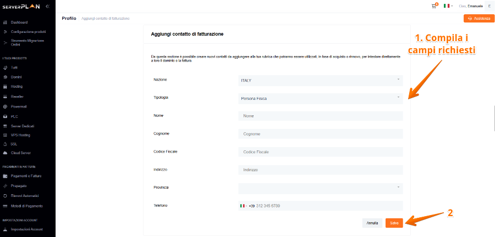Open Pagamenti e Fatture menu item
Image resolution: width=495 pixels, height=237 pixels.
point(26,176)
